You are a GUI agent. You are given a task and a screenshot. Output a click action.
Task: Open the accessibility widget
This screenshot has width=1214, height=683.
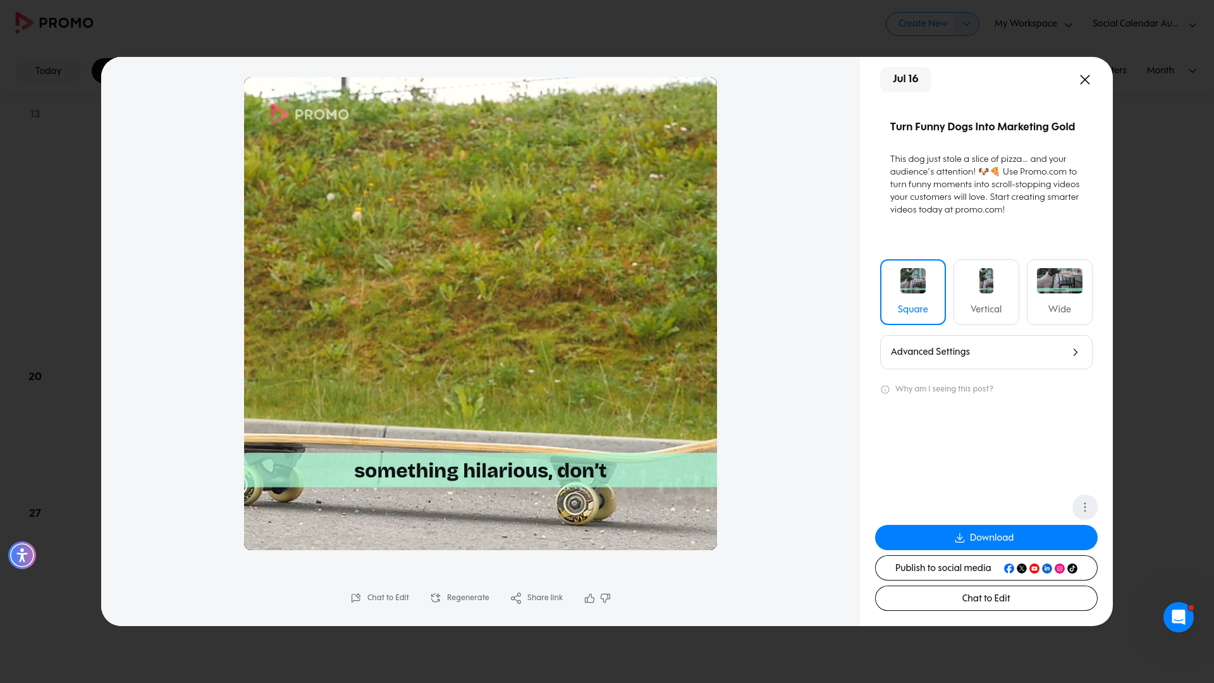tap(22, 555)
